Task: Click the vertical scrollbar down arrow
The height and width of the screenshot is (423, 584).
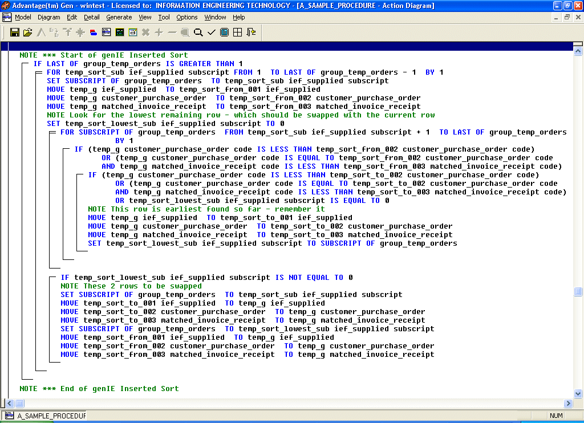Action: click(578, 393)
